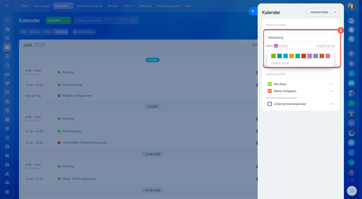The width and height of the screenshot is (362, 199).
Task: Click the green Erstellen button
Action: [x=55, y=20]
